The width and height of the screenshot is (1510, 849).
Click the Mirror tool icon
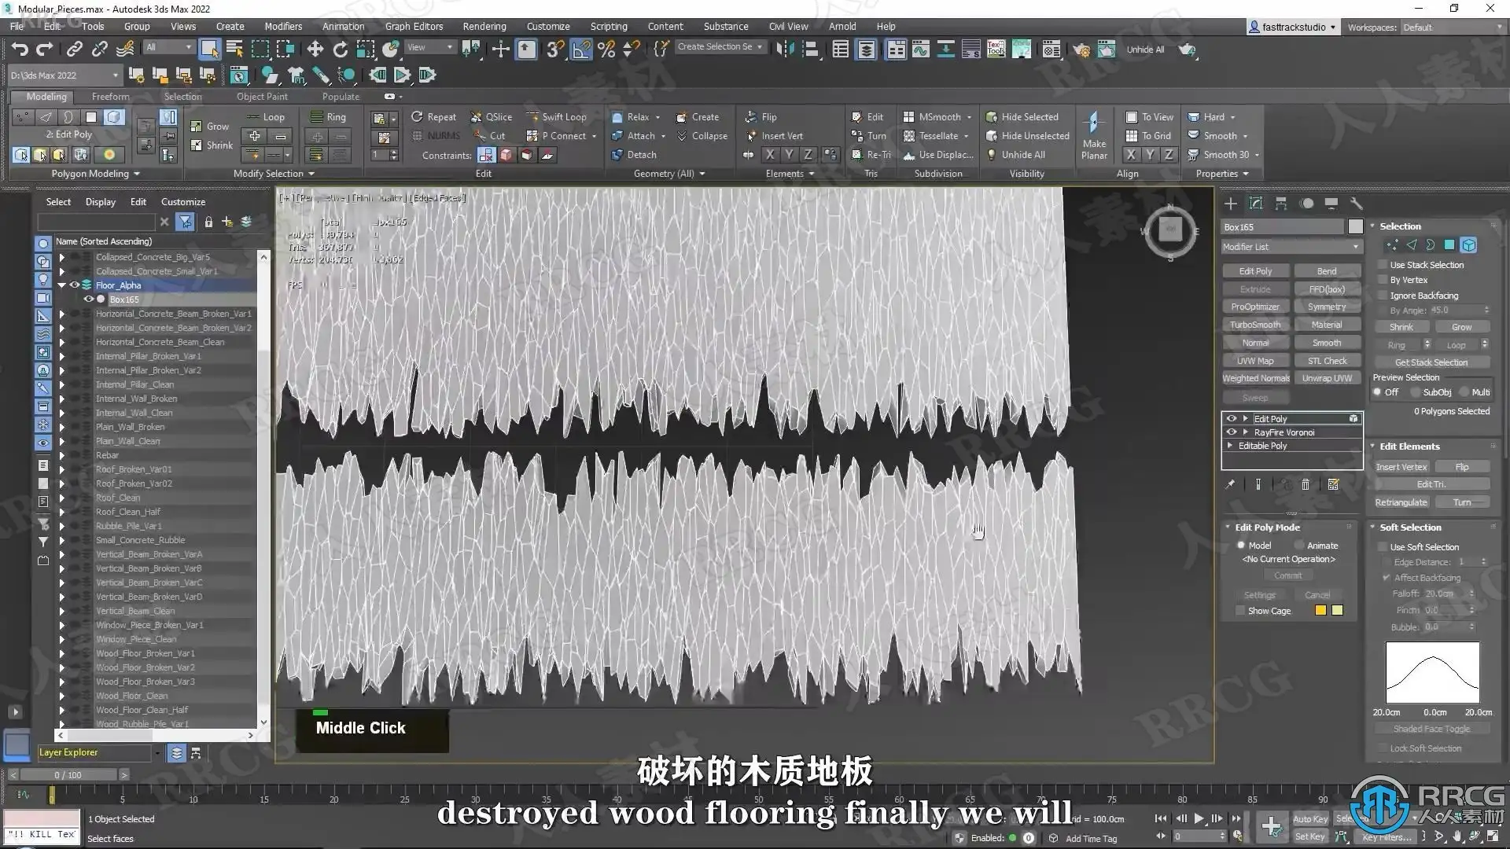(x=784, y=50)
